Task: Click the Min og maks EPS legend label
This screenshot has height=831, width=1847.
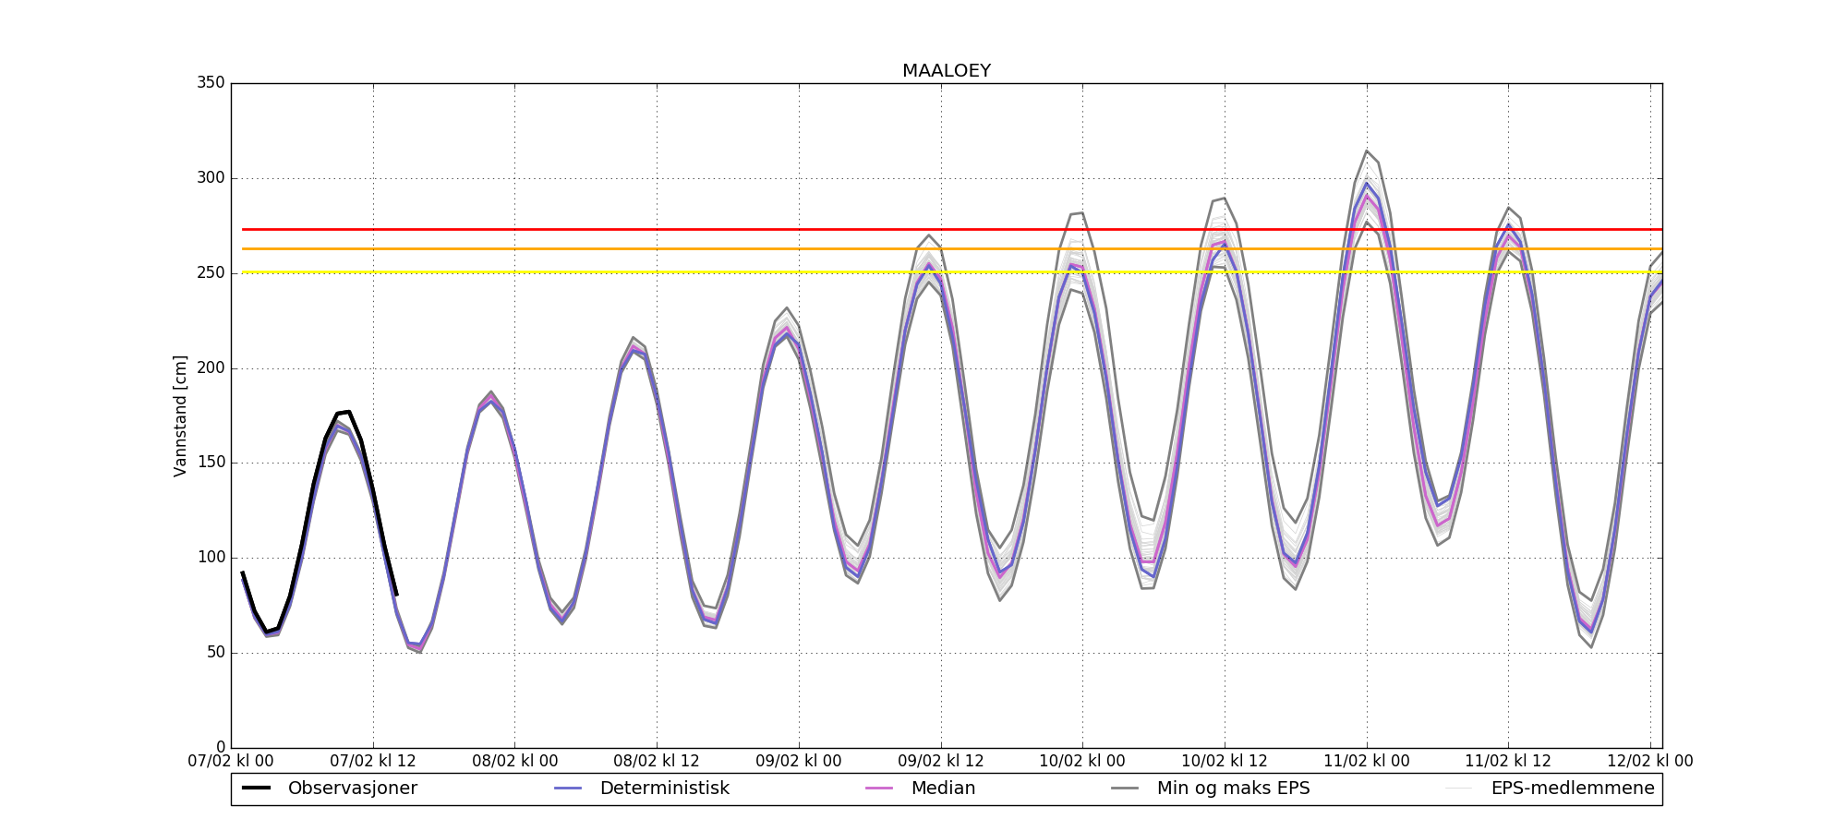Action: [1233, 789]
